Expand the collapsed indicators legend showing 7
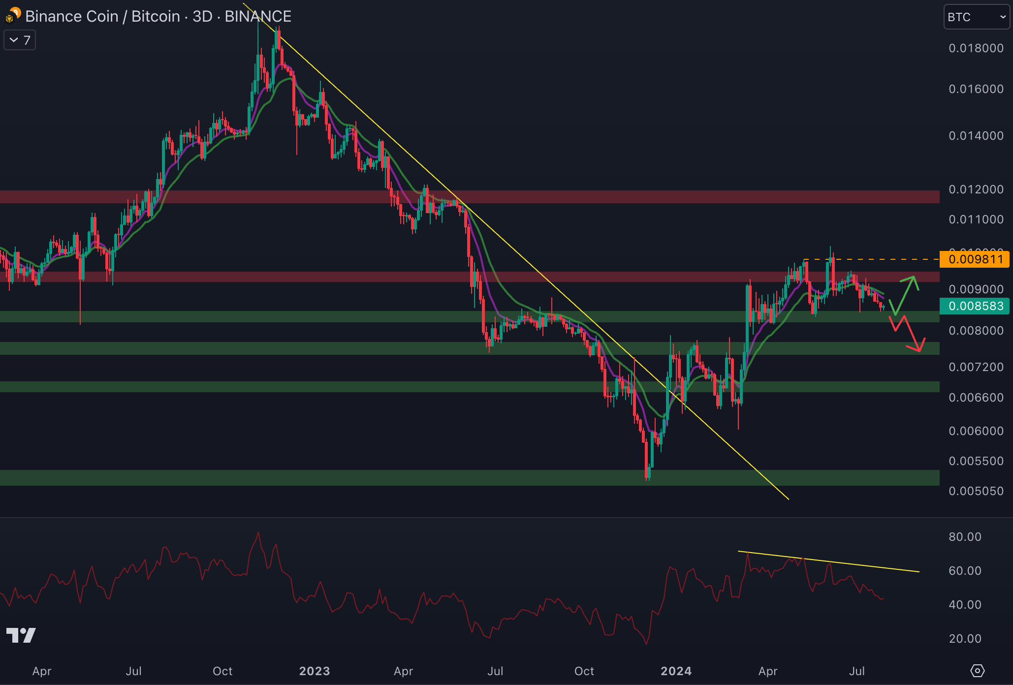Screen dimensions: 1013x685 point(20,40)
